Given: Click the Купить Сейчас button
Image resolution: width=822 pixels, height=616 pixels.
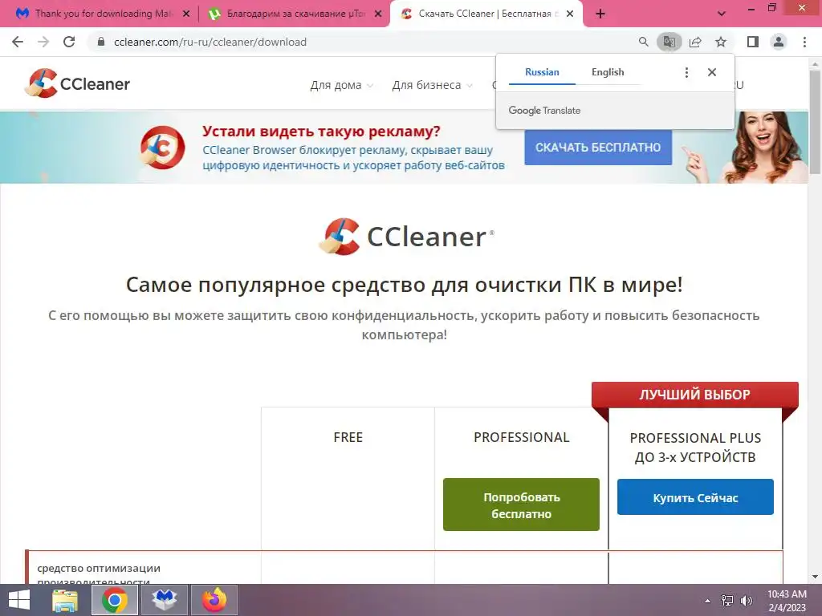Looking at the screenshot, I should [x=695, y=497].
